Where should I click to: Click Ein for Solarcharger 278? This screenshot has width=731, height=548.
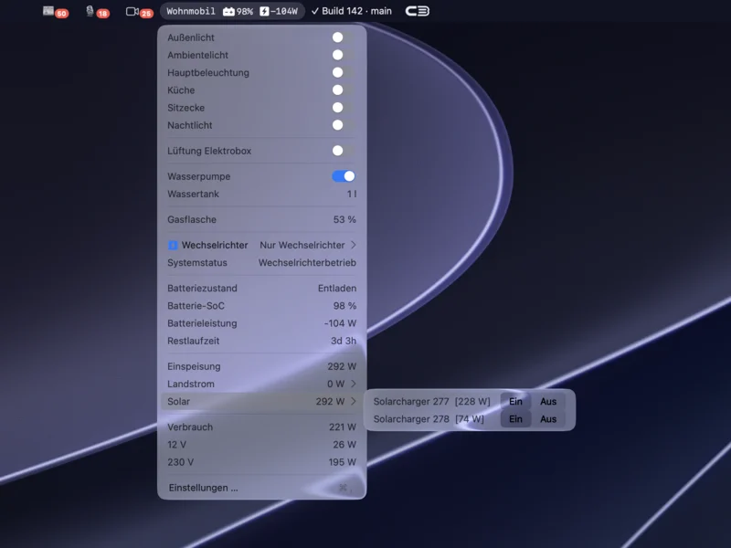(515, 419)
